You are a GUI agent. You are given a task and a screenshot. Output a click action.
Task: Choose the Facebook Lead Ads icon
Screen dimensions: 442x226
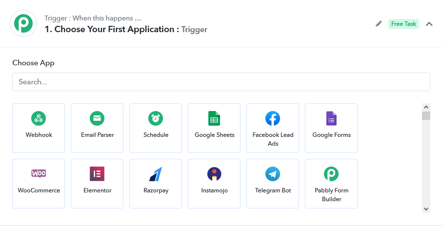[x=273, y=118]
